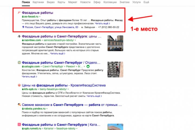Select the Эфир tab

pyautogui.click(x=97, y=2)
